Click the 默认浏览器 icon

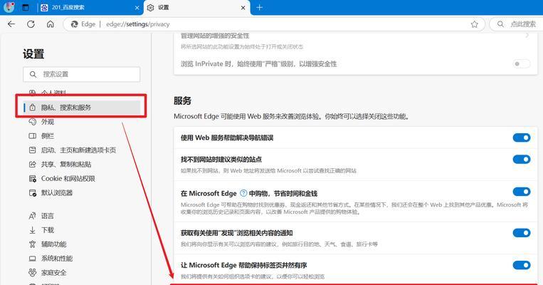[x=32, y=193]
